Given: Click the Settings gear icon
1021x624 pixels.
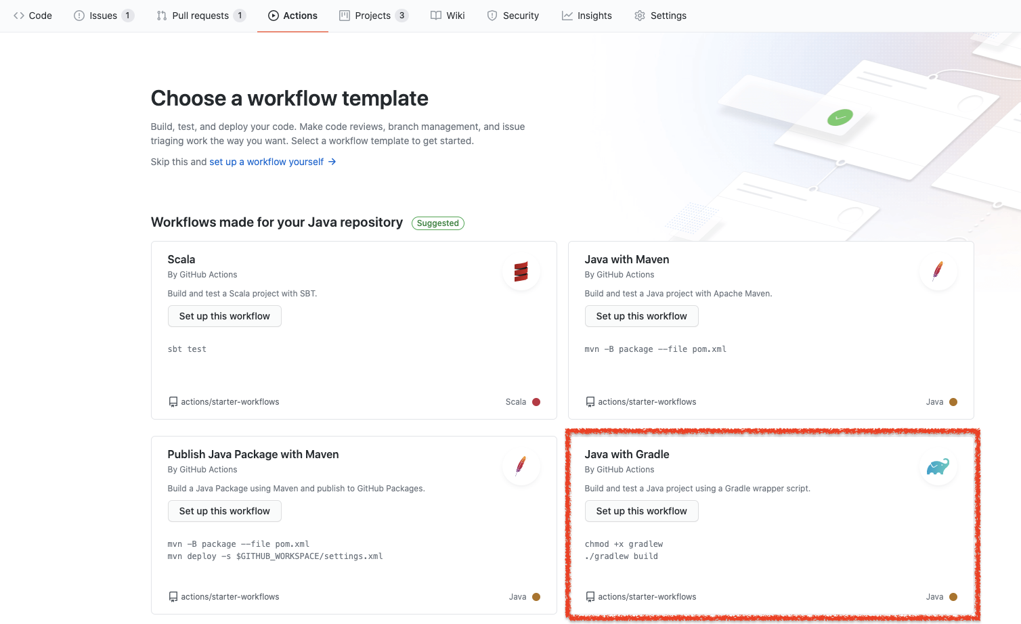Looking at the screenshot, I should 640,16.
